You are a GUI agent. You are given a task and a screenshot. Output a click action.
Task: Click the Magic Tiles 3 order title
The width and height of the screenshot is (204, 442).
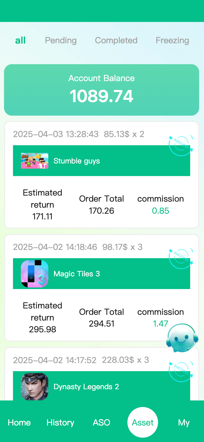pyautogui.click(x=77, y=274)
